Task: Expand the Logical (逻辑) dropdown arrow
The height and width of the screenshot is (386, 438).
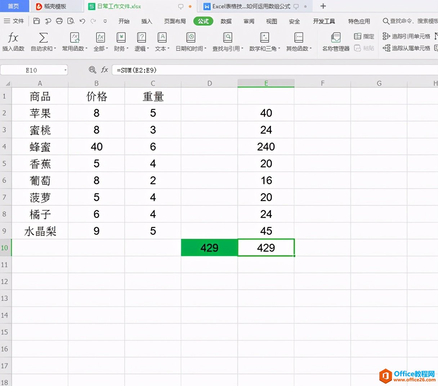Action: [x=148, y=49]
